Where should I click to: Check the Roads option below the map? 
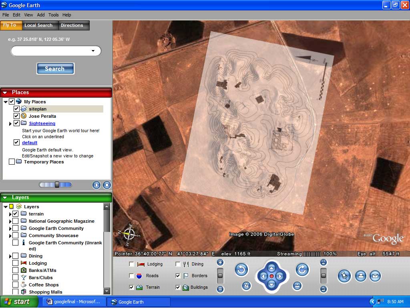tap(132, 276)
